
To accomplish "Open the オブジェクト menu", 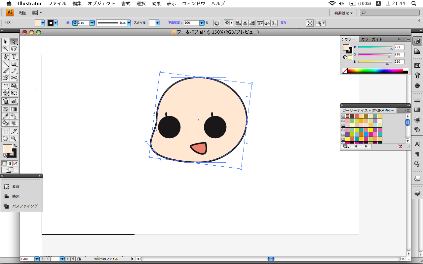I will 101,4.
